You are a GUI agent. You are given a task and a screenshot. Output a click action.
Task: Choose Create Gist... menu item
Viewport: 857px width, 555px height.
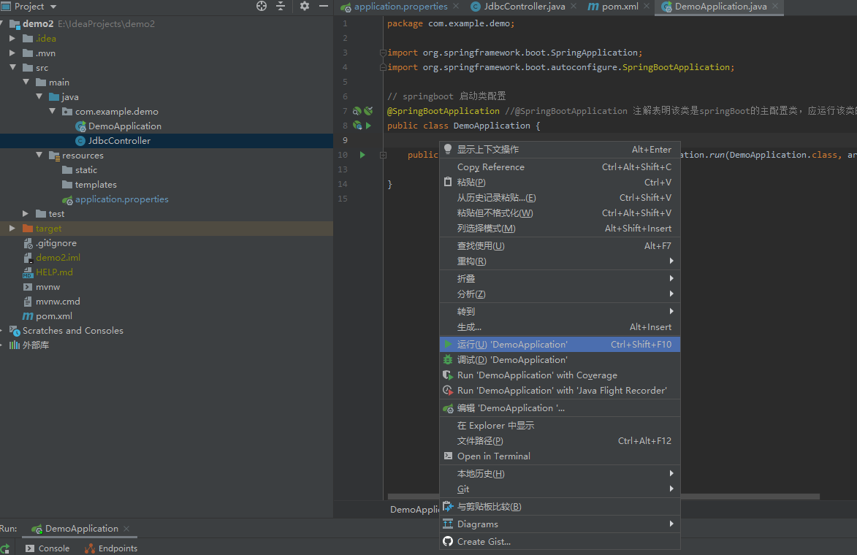(x=560, y=541)
